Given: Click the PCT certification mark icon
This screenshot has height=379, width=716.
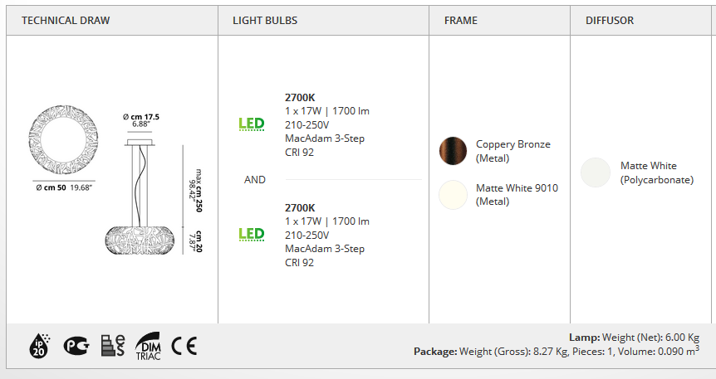Looking at the screenshot, I should coord(76,346).
